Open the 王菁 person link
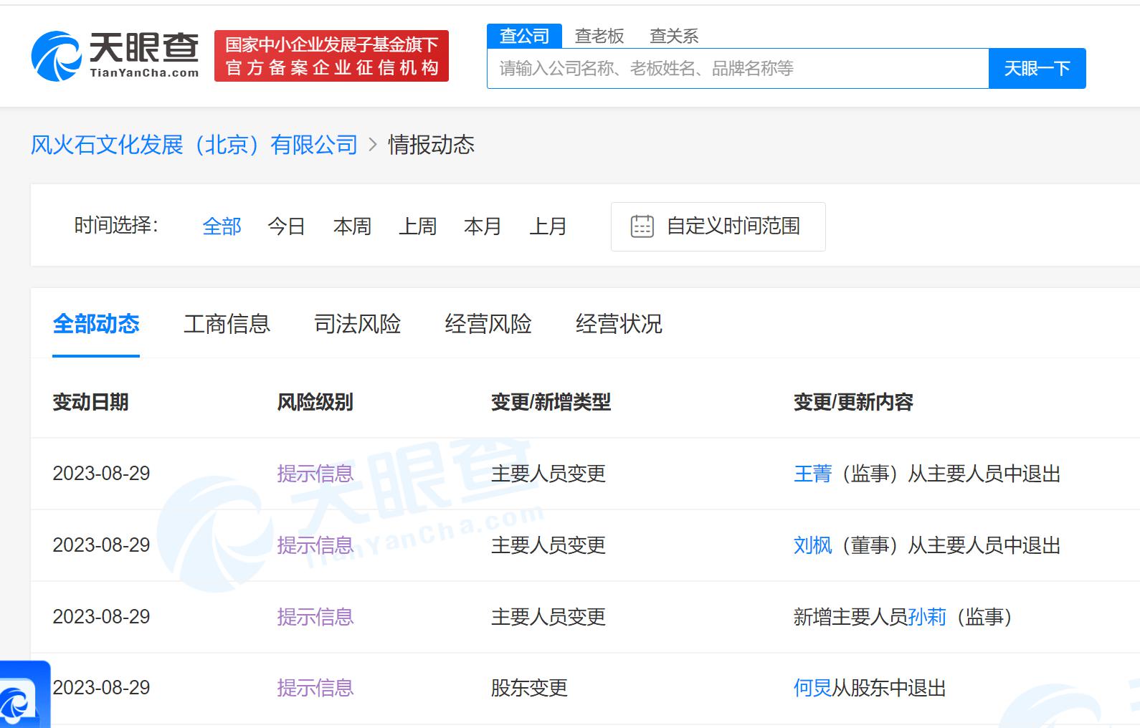1140x728 pixels. pyautogui.click(x=812, y=474)
